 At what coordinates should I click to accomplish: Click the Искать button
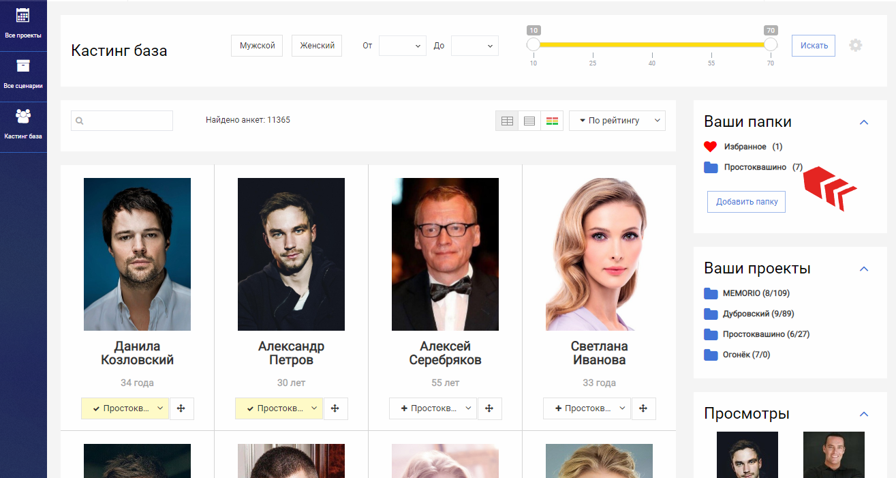[x=814, y=46]
